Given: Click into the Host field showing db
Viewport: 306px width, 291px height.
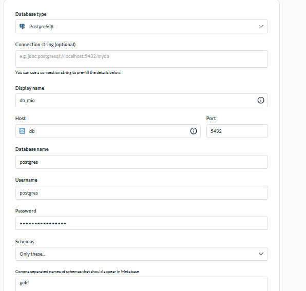Looking at the screenshot, I should pos(108,131).
